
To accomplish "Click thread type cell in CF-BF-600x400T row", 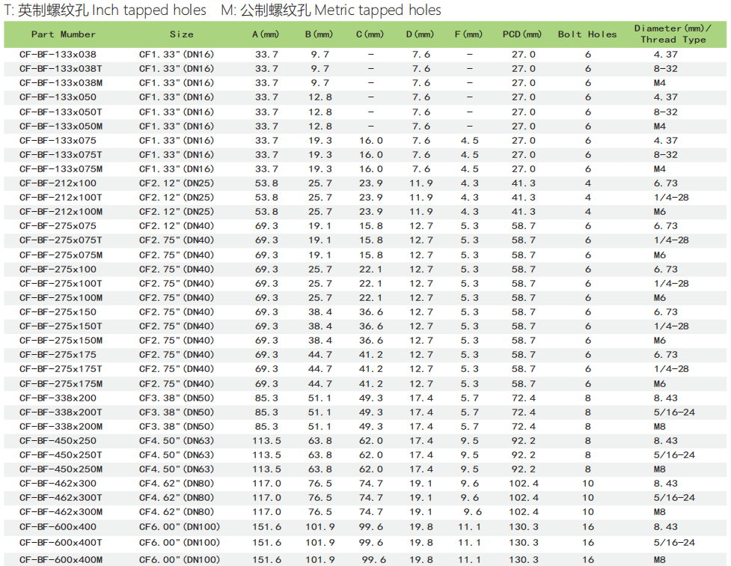I will pyautogui.click(x=673, y=543).
